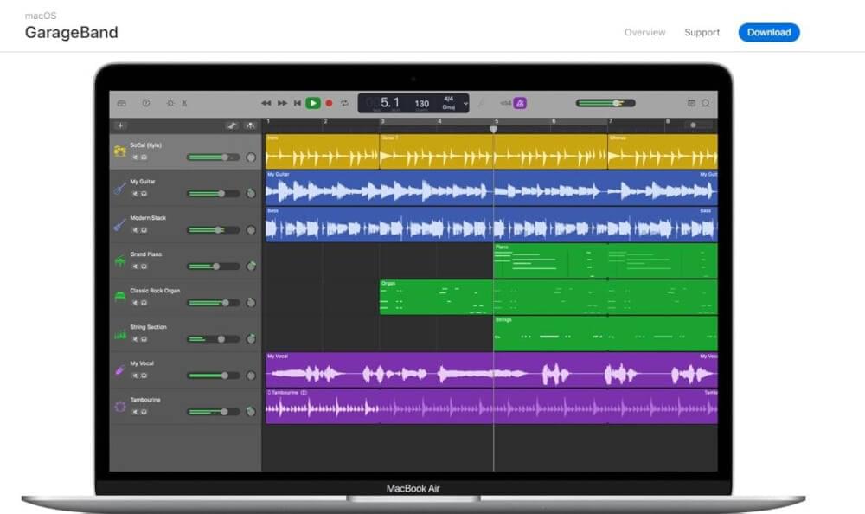Click the 5.1 playhead position display

pos(389,103)
